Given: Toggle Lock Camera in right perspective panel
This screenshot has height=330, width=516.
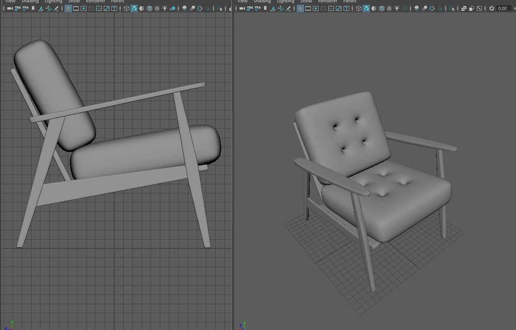Looking at the screenshot, I should point(249,9).
